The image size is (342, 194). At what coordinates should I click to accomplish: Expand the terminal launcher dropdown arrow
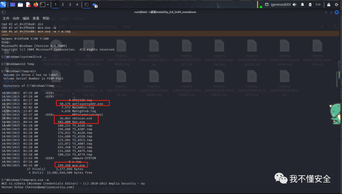pyautogui.click(x=48, y=4)
